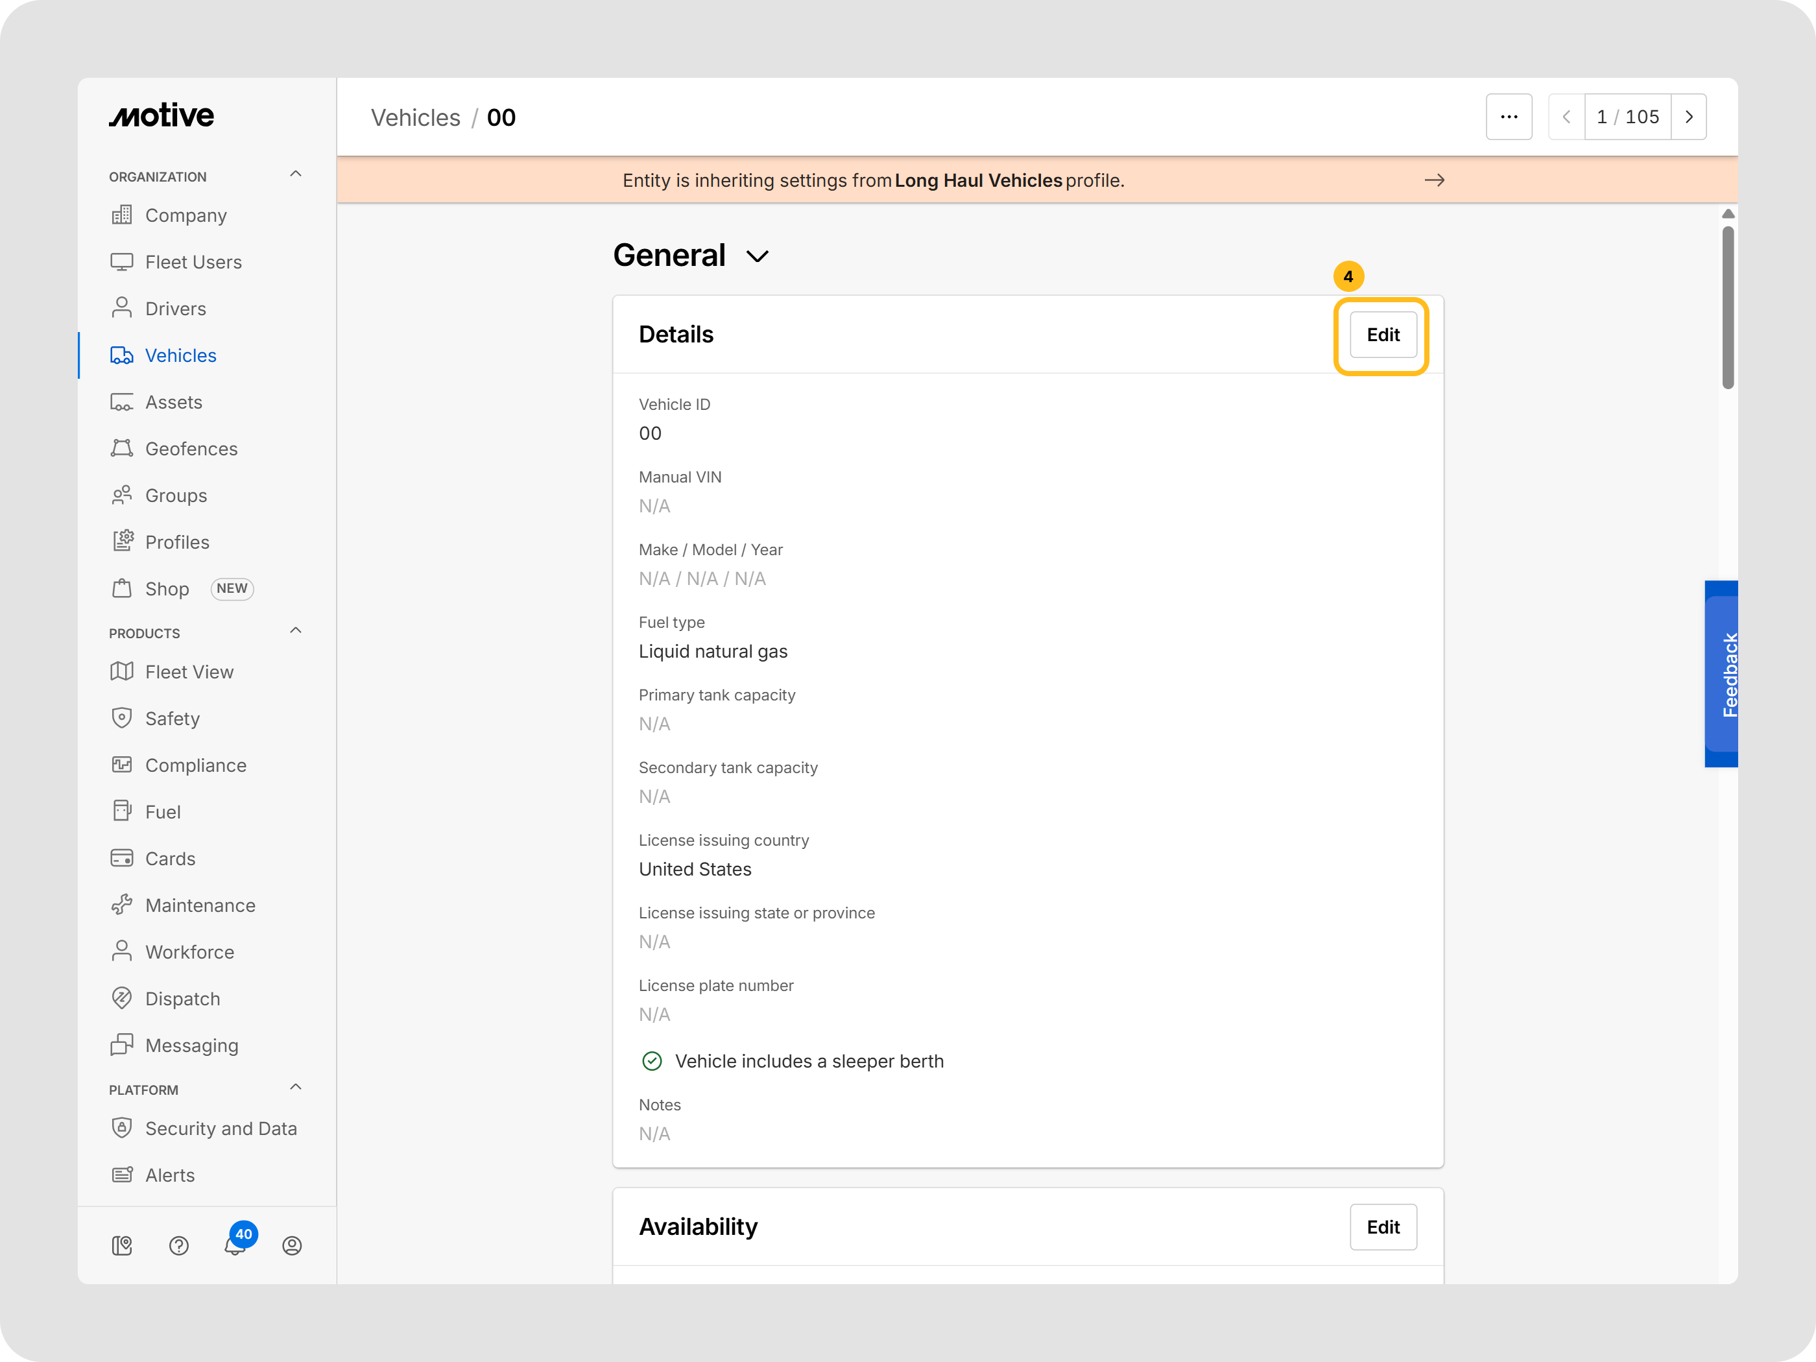Go to next vehicle with right arrow
The image size is (1816, 1362).
click(1689, 117)
